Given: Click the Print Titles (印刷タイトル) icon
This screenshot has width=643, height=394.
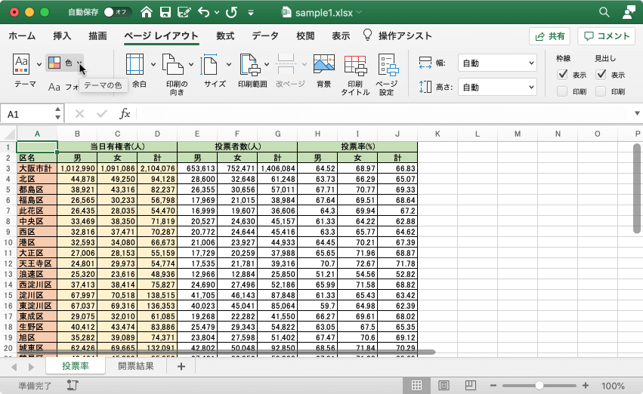Looking at the screenshot, I should 355,65.
